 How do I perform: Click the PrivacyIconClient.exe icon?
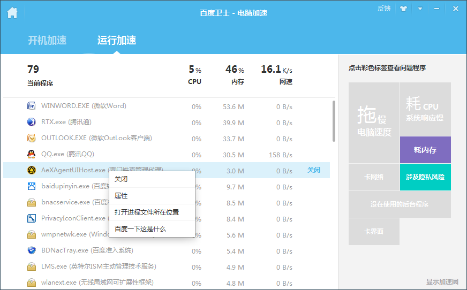(32, 218)
